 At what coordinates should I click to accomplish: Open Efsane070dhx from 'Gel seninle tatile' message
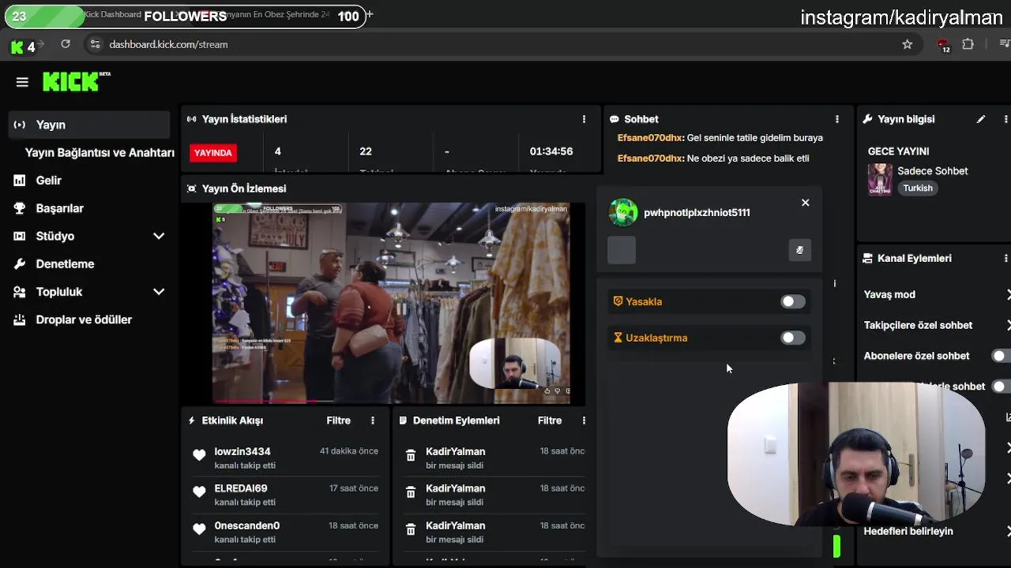(x=650, y=138)
